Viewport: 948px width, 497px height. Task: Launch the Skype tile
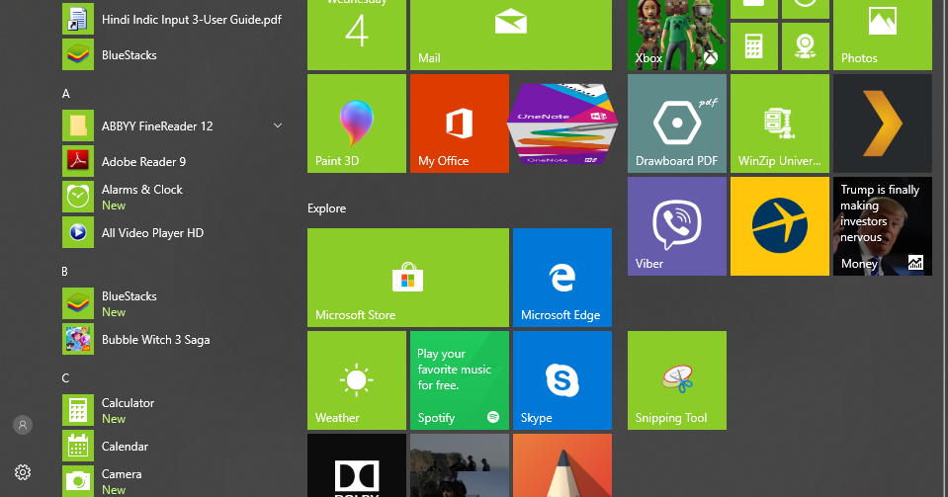pos(562,380)
